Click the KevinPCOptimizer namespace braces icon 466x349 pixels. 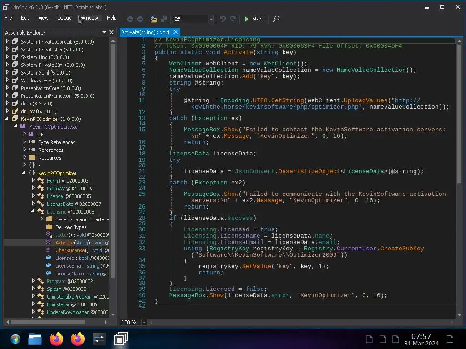pyautogui.click(x=32, y=173)
